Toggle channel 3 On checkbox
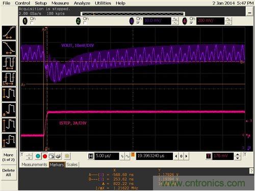255x191 pixels. [138, 22]
